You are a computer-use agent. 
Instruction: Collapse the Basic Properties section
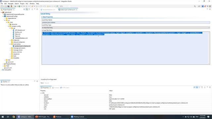[42, 17]
